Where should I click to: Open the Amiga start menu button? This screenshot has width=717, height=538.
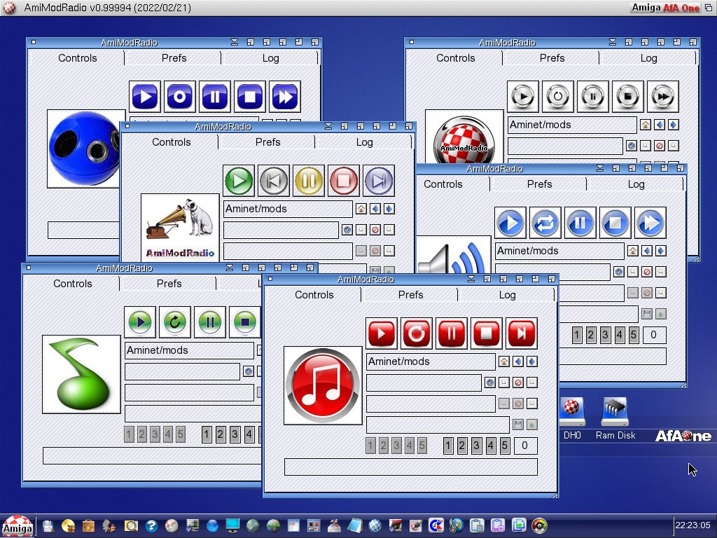click(x=17, y=525)
